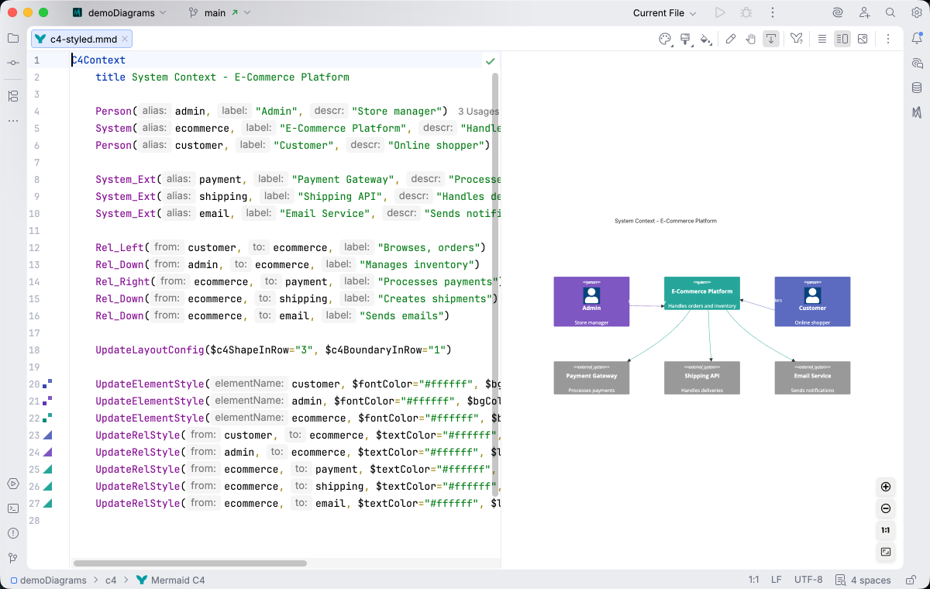
Task: Open the Current File run configuration dropdown
Action: click(x=664, y=12)
